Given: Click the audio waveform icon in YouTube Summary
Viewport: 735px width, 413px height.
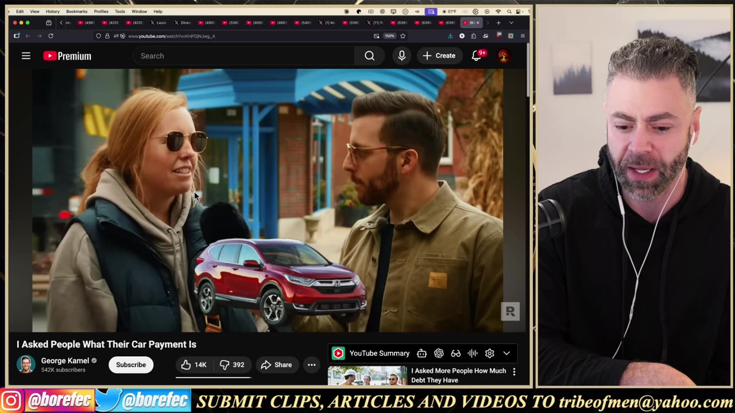Looking at the screenshot, I should coord(473,353).
